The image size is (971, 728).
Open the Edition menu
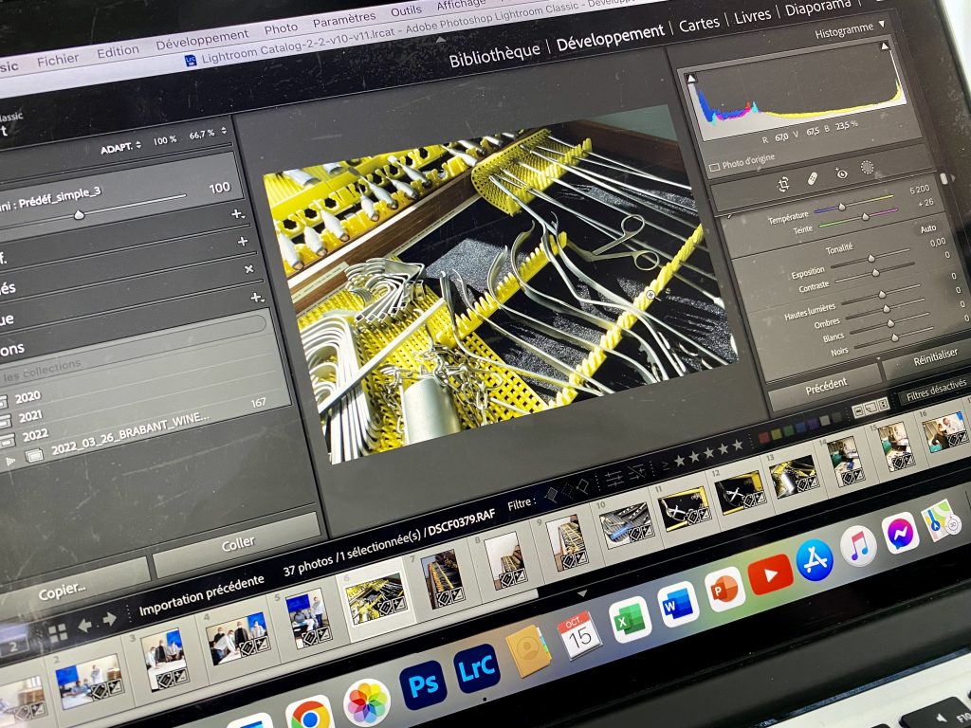click(x=118, y=51)
